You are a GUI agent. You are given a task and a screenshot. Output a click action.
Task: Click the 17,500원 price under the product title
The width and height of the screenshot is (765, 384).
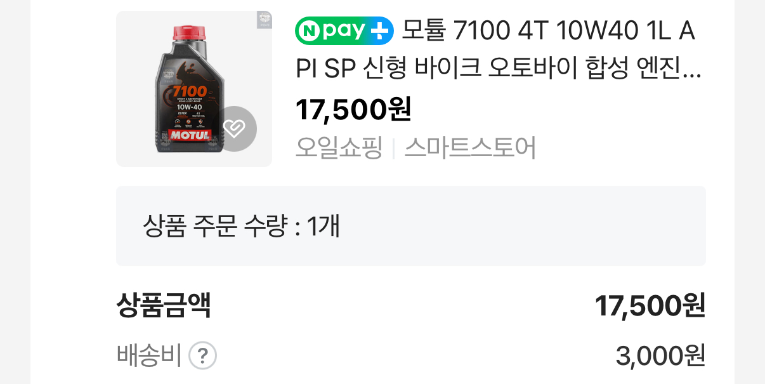354,110
